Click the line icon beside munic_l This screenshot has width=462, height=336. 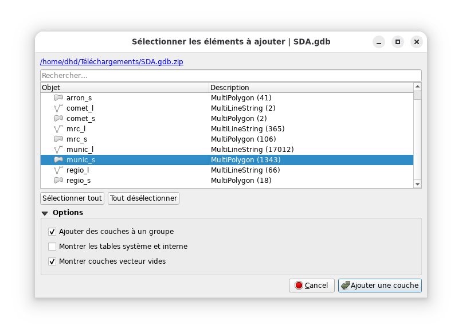tap(58, 150)
